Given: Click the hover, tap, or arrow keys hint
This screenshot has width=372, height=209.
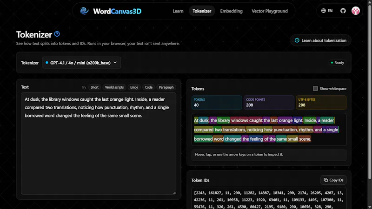Looking at the screenshot, I should click(x=239, y=155).
